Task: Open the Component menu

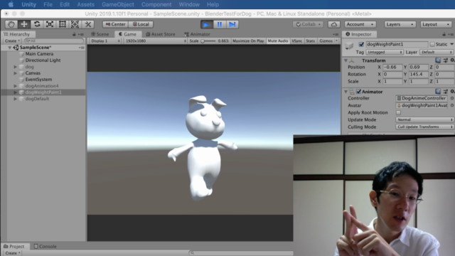Action: (156, 4)
